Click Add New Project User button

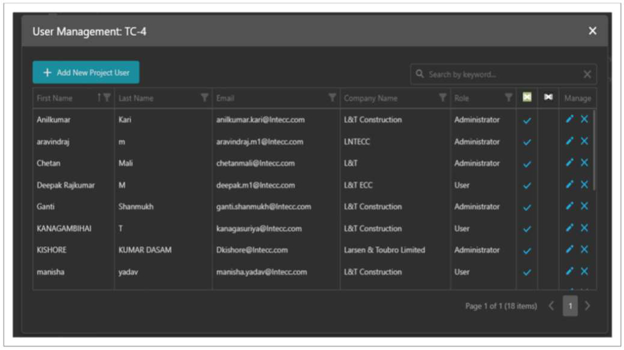[x=86, y=73]
